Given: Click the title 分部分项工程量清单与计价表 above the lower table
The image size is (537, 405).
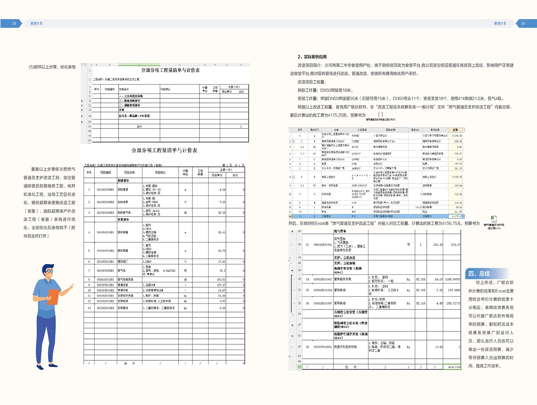Looking at the screenshot, I should click(164, 150).
